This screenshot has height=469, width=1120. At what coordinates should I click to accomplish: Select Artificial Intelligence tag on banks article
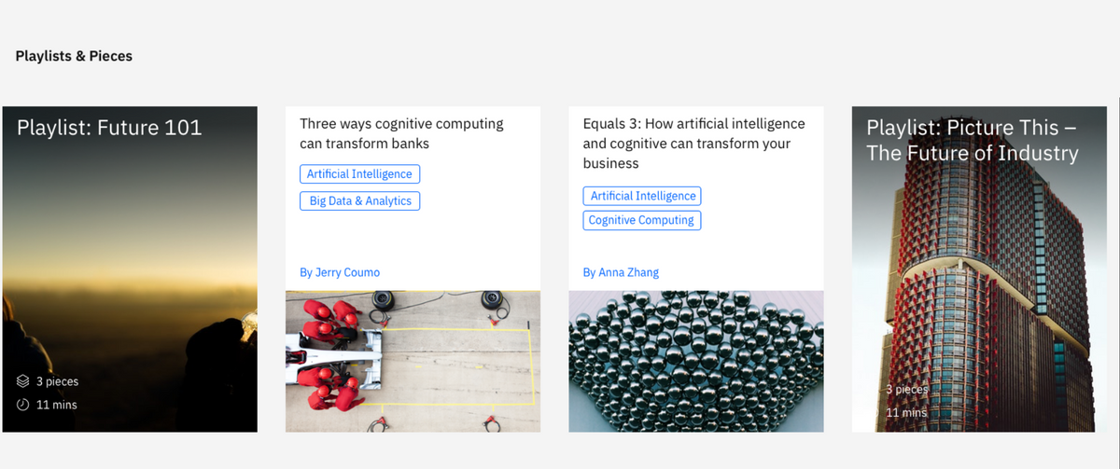point(360,174)
